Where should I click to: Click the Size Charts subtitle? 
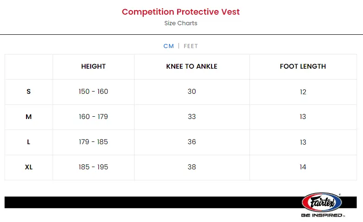click(x=181, y=23)
